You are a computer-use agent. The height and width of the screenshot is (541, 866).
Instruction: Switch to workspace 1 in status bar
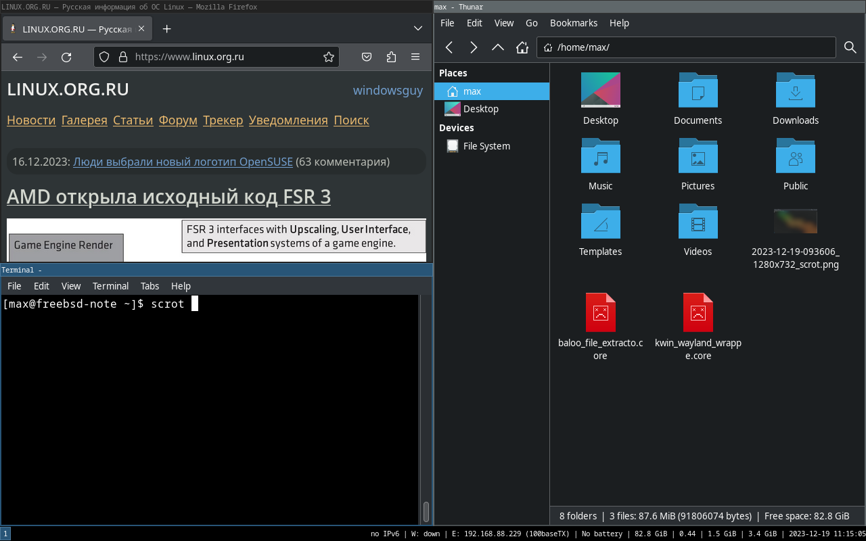[5, 534]
